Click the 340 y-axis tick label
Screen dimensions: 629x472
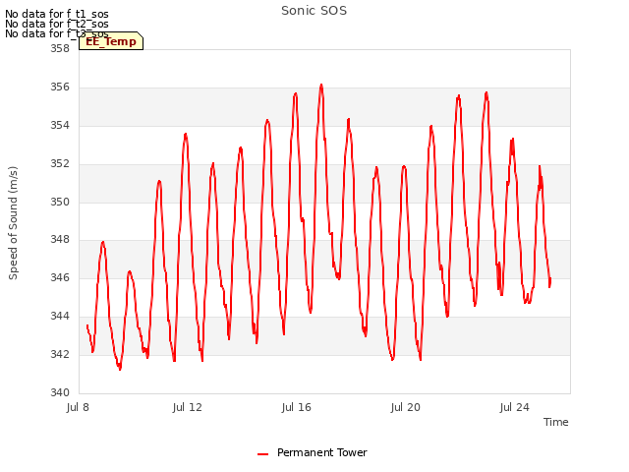tap(60, 392)
